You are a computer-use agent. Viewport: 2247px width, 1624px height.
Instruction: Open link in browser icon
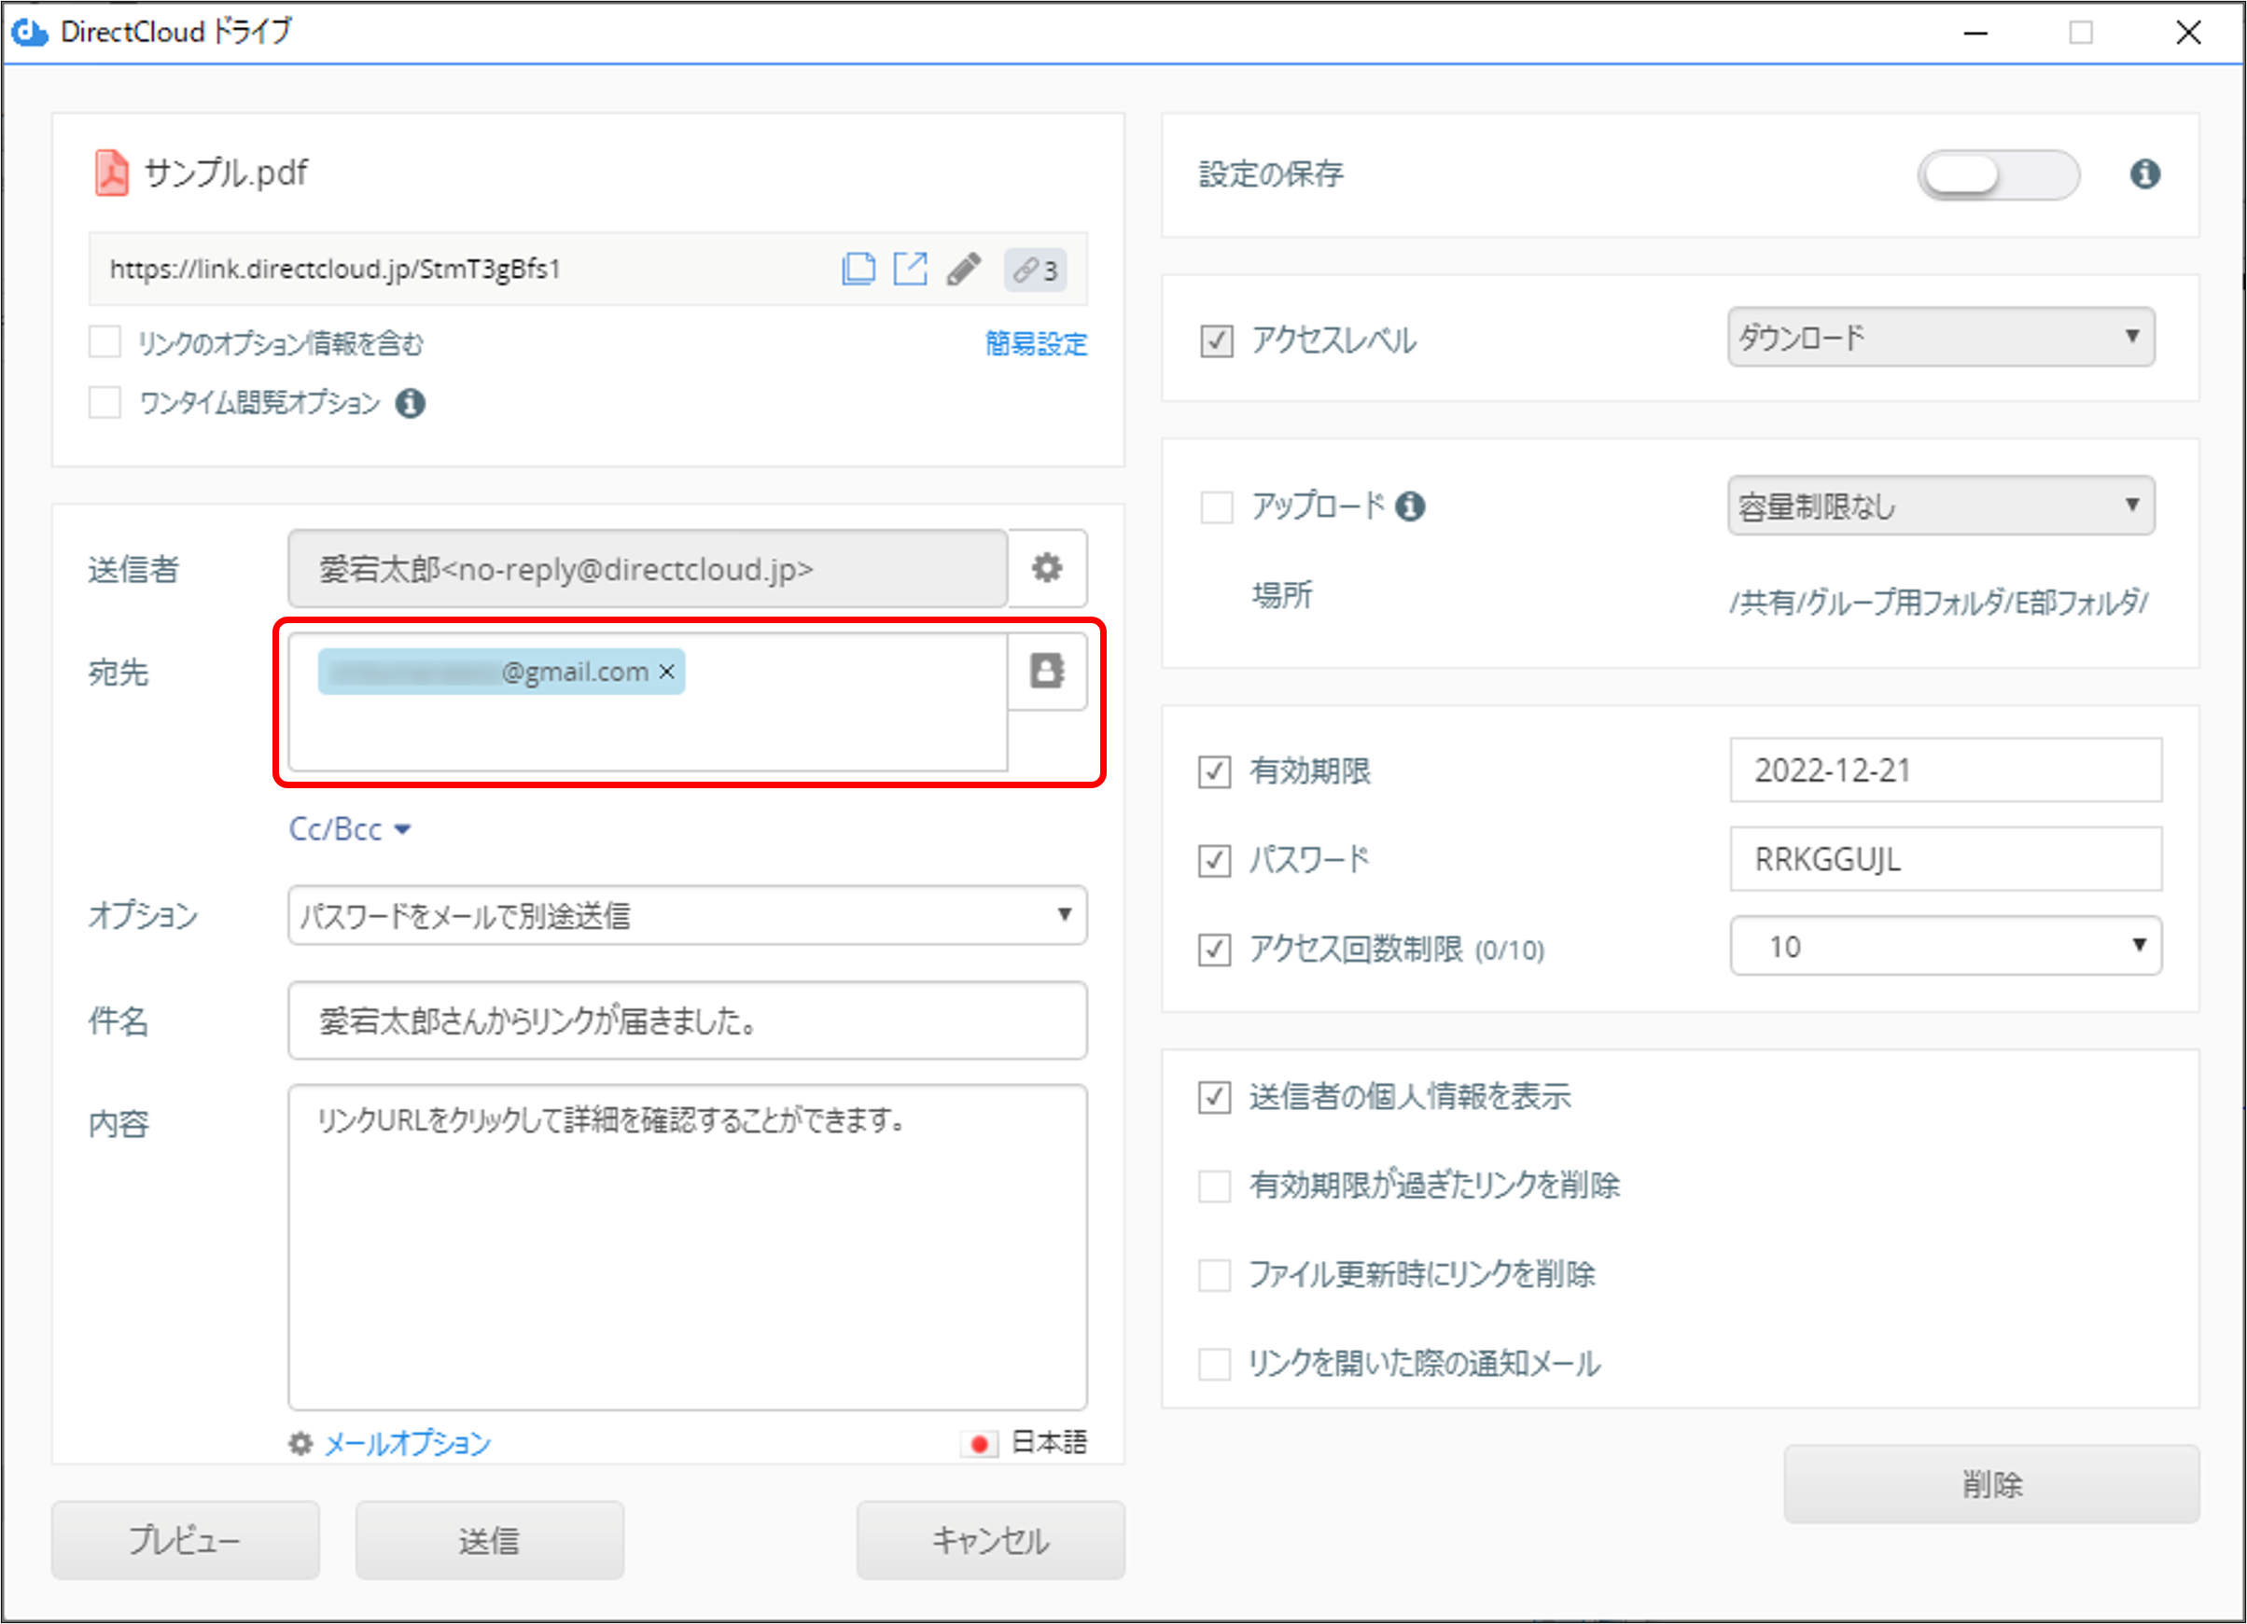point(910,269)
